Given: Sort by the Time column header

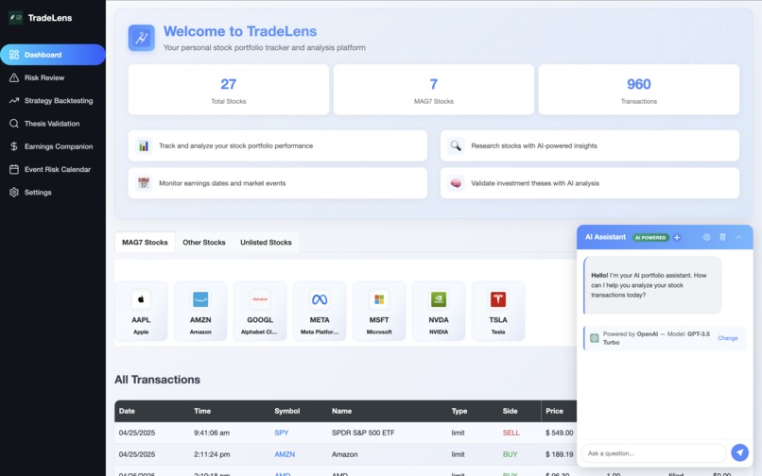Looking at the screenshot, I should coord(202,411).
